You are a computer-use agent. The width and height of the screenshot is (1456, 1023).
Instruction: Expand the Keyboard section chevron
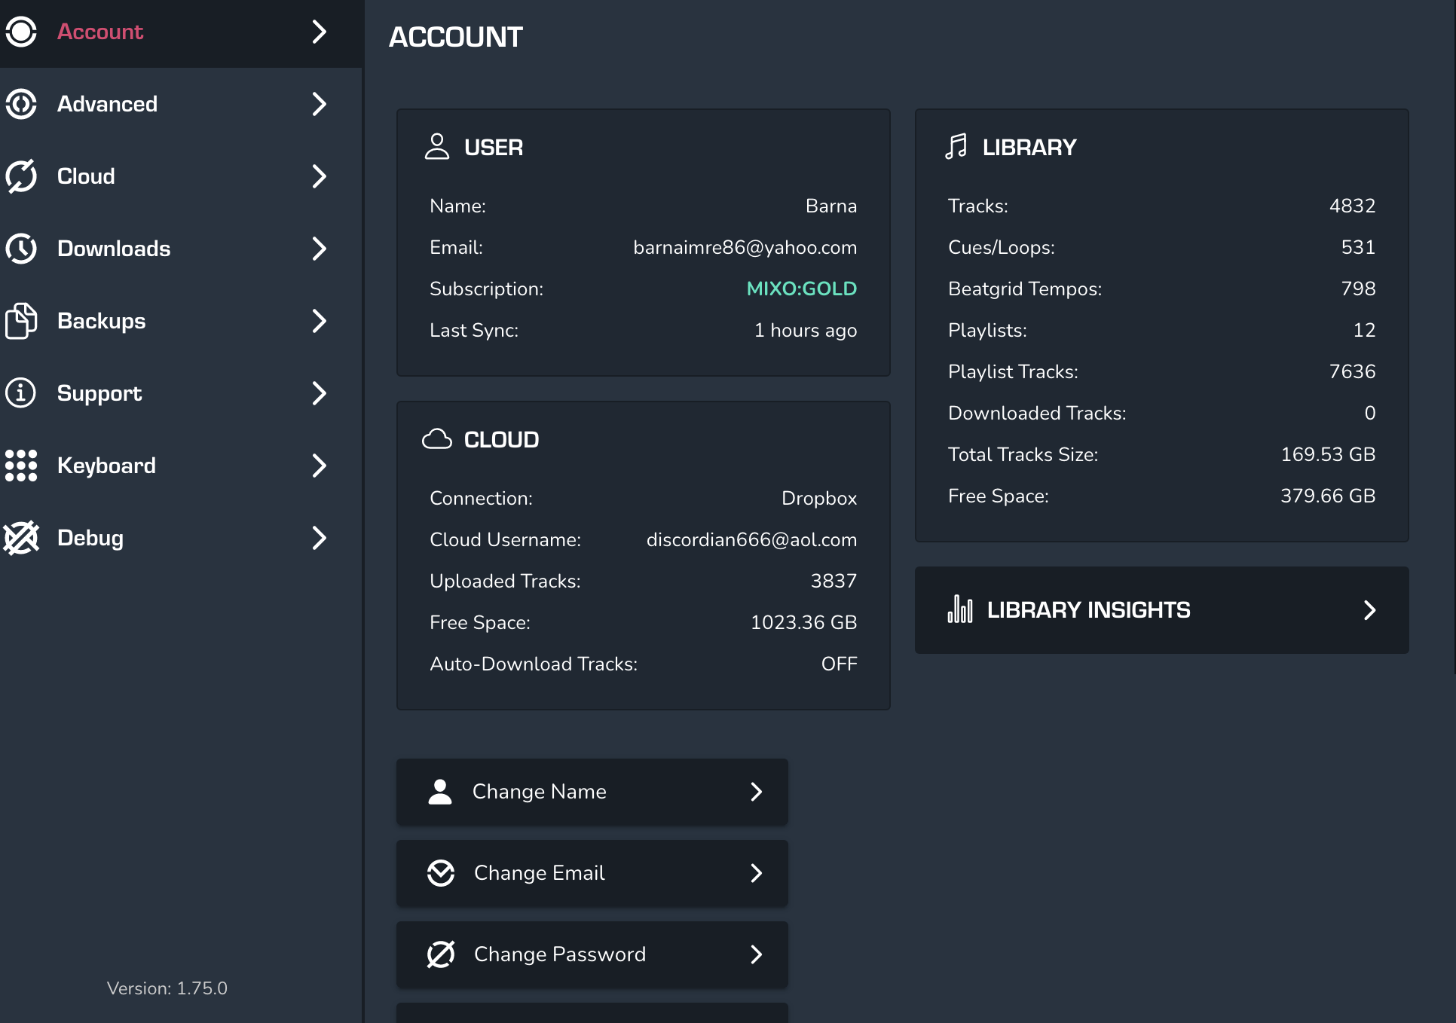(319, 466)
